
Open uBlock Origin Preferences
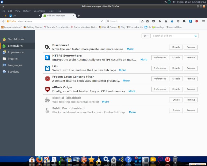[x=159, y=89]
